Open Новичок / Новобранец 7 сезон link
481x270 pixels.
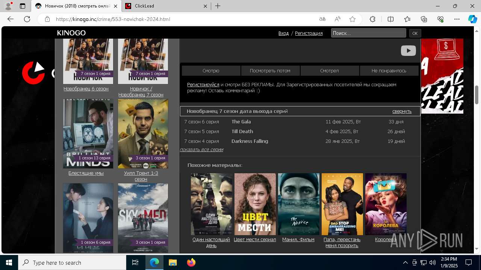(x=141, y=92)
